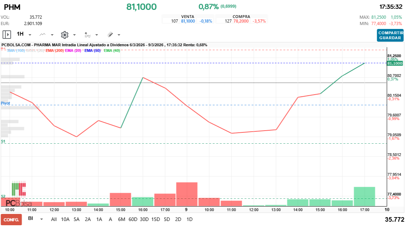Expand the drawing tools dropdown arrow
Image resolution: width=409 pixels, height=227 pixels.
(119, 35)
